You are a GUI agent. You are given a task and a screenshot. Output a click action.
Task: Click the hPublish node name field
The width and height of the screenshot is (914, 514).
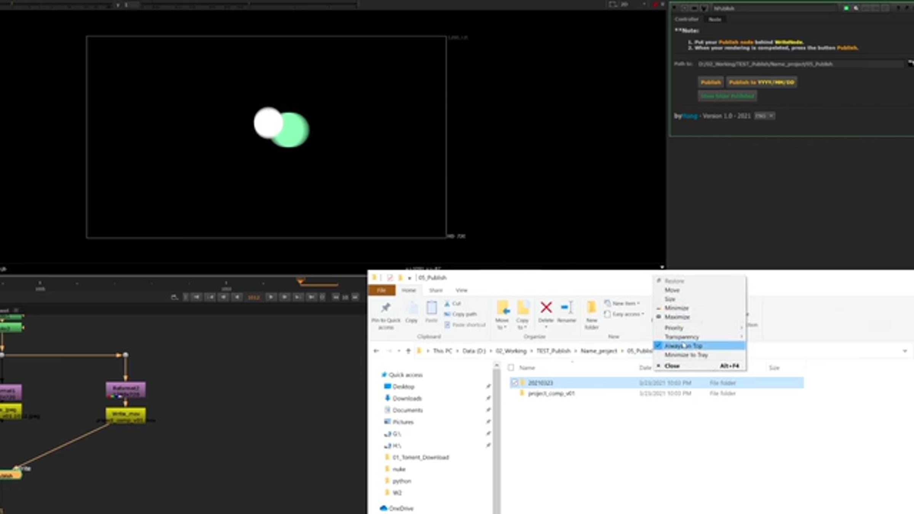[x=775, y=8]
